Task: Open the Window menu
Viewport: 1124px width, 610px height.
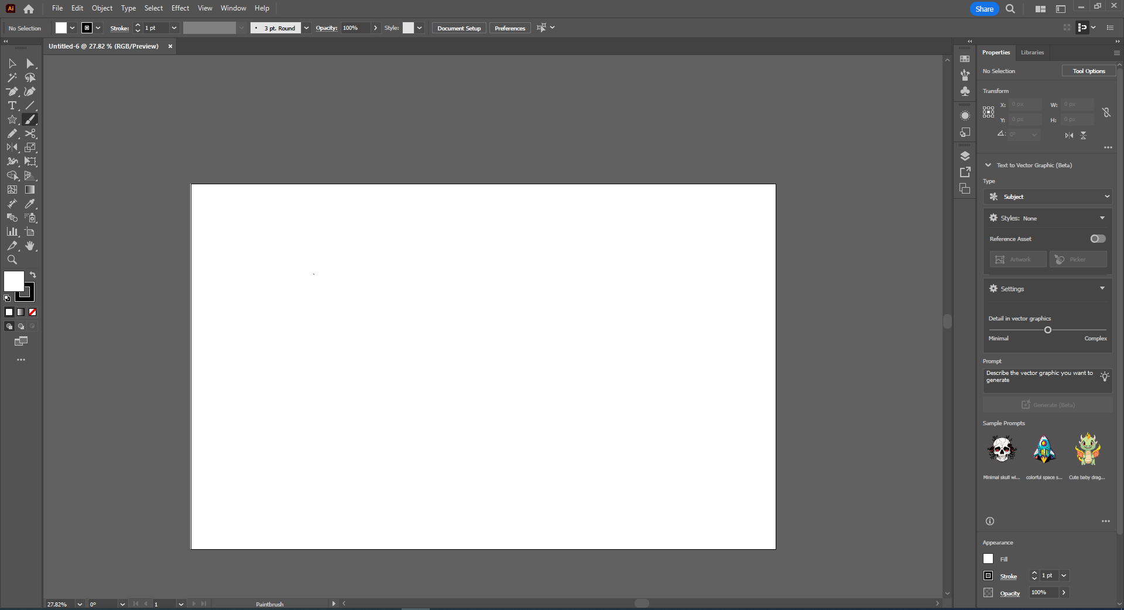Action: pyautogui.click(x=234, y=8)
